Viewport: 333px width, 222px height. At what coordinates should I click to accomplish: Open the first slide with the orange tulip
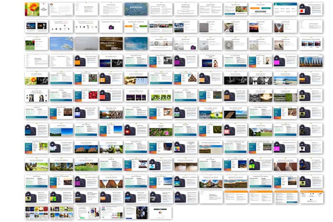(x=36, y=9)
